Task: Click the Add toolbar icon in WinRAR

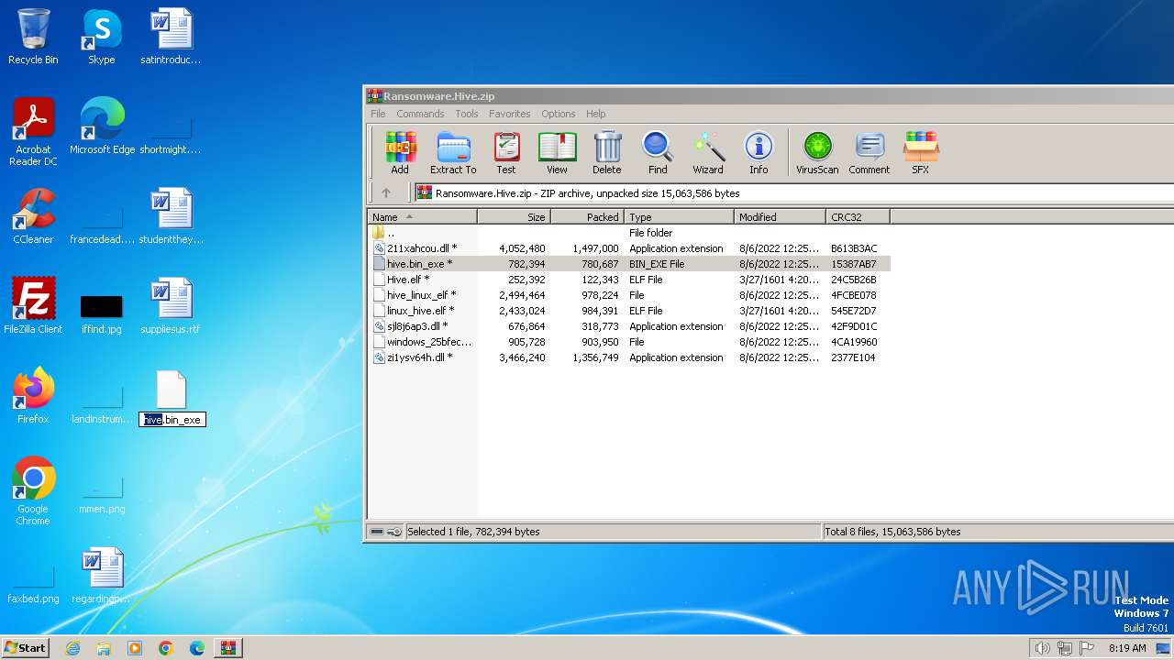Action: point(400,152)
